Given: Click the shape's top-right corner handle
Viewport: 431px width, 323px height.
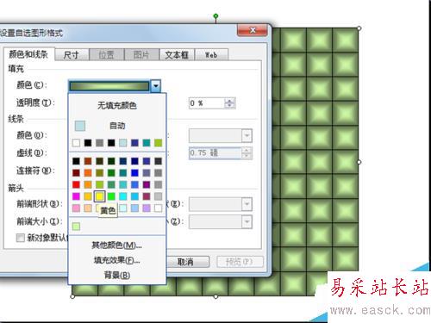Looking at the screenshot, I should 359,28.
